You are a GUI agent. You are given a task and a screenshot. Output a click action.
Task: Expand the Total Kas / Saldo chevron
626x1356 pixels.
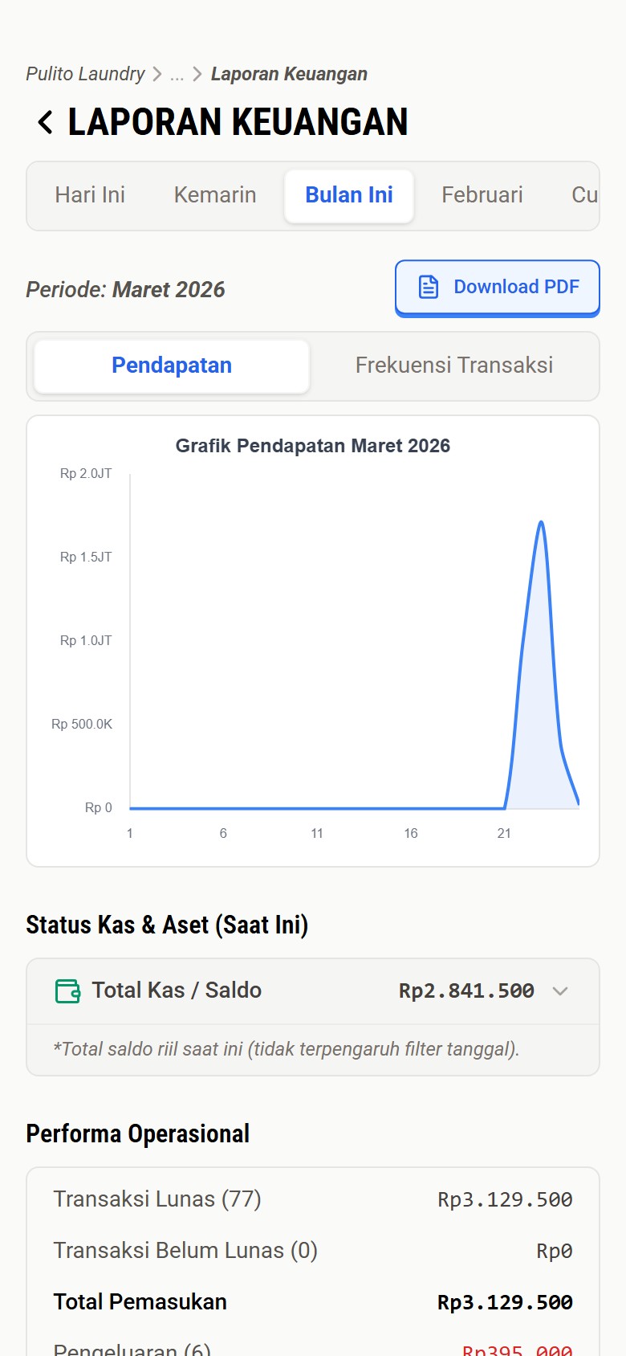(560, 990)
